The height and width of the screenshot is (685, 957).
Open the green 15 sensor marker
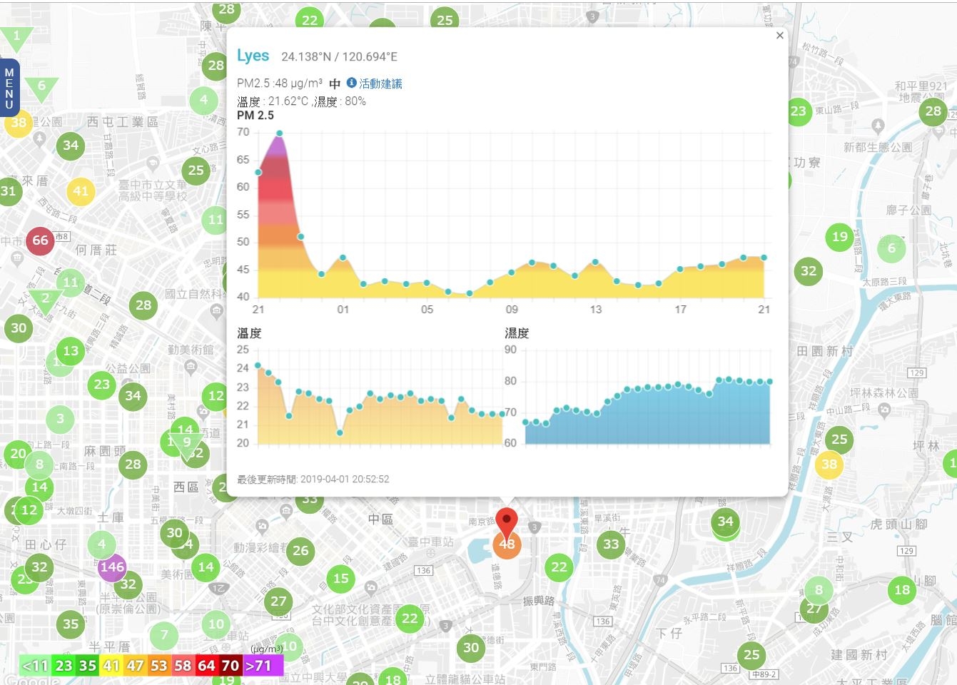tap(341, 578)
